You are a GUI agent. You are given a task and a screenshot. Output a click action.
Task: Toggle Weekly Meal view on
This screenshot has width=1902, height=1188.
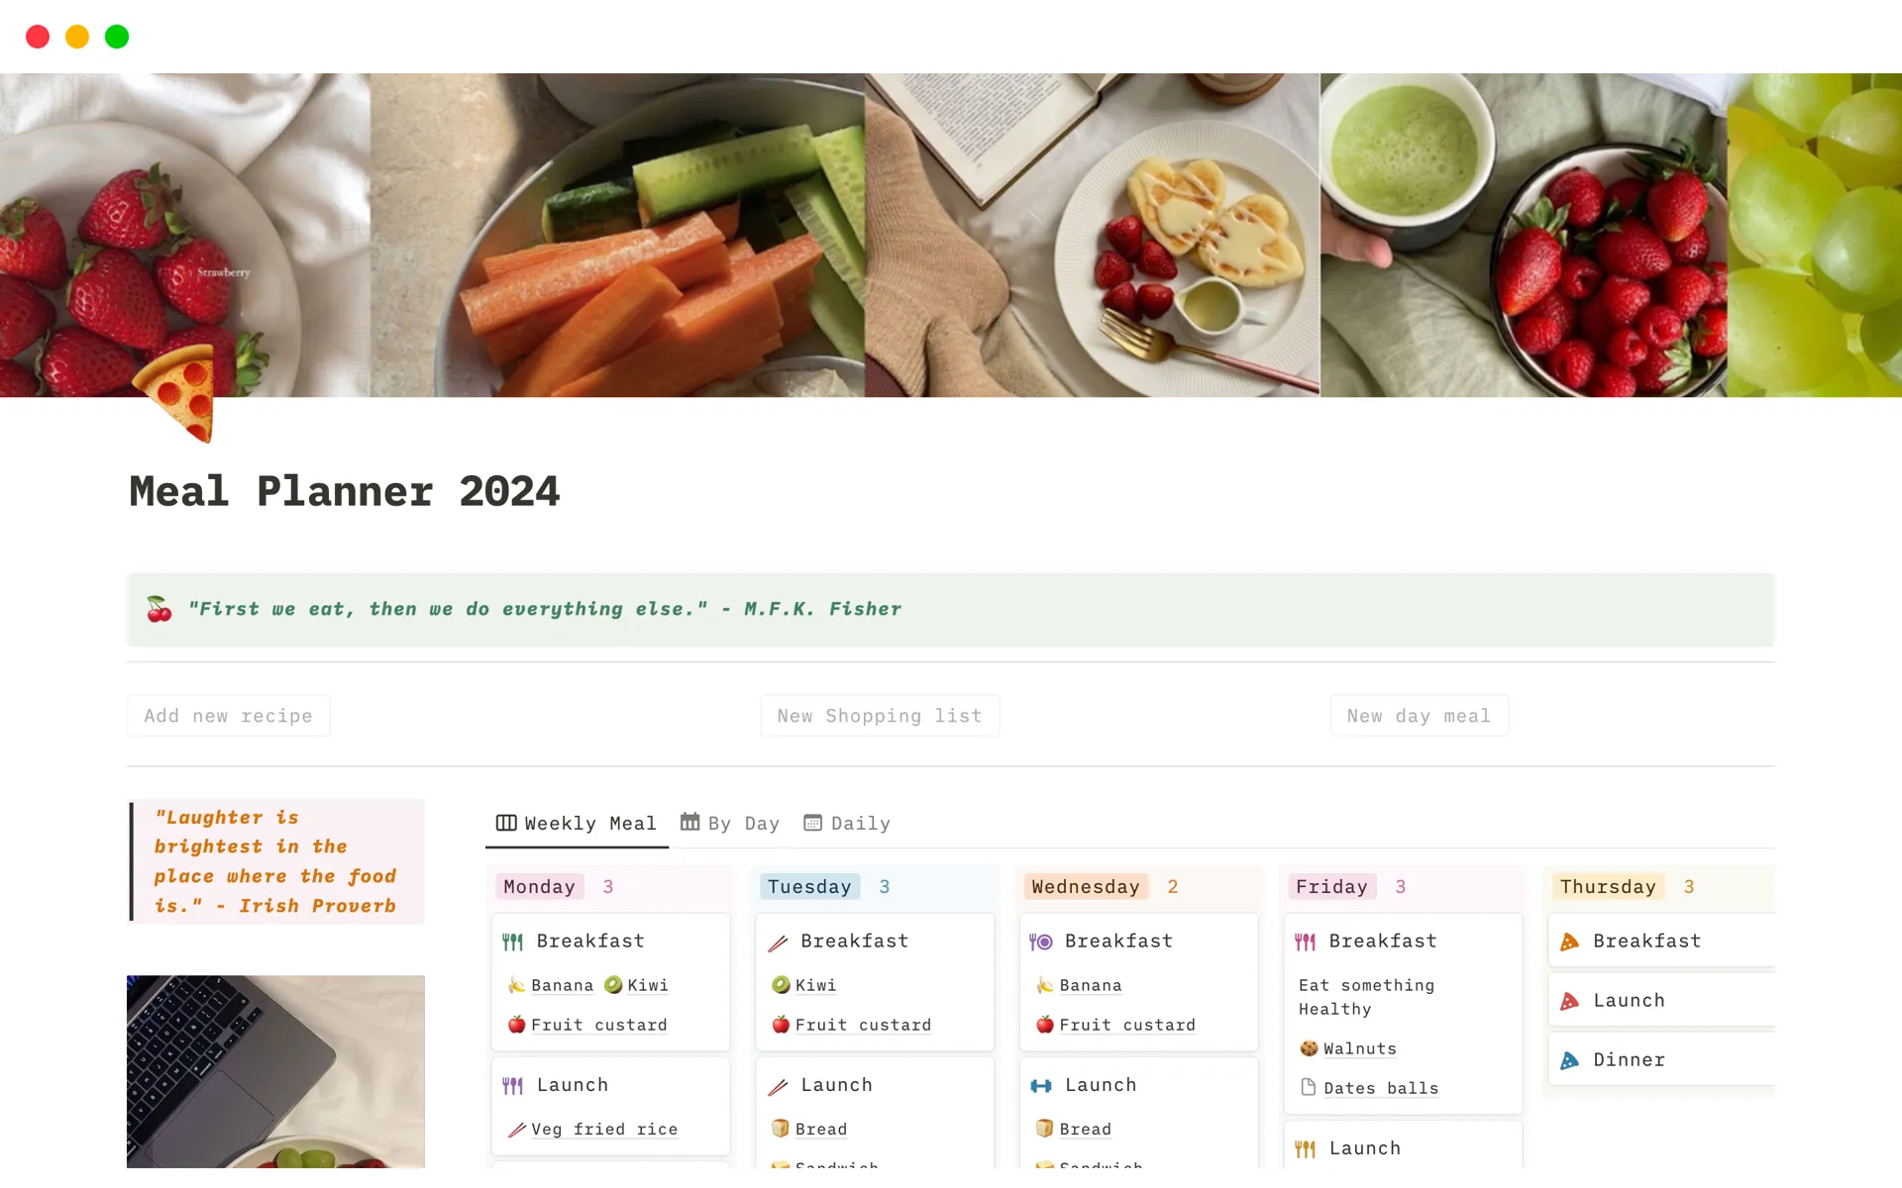click(x=576, y=823)
